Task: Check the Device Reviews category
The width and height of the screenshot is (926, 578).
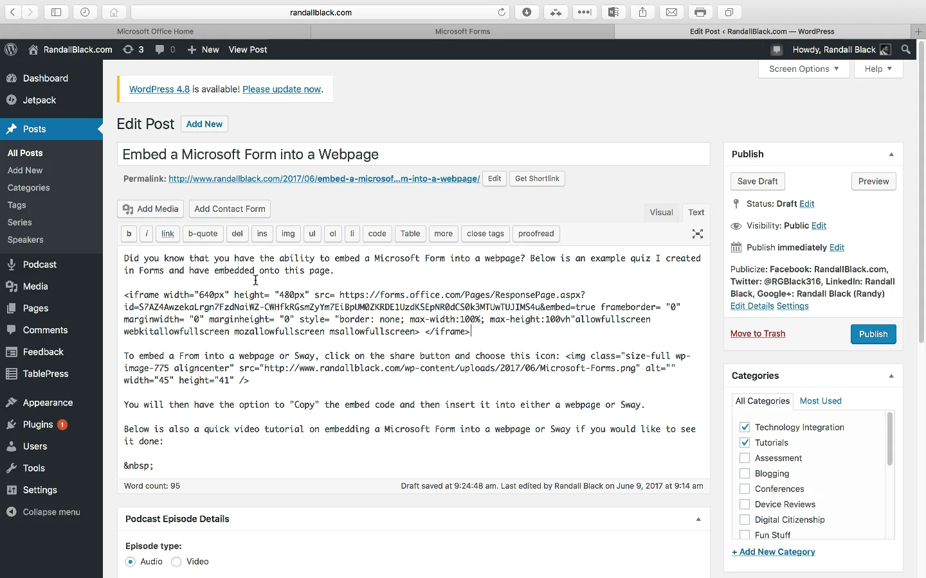Action: click(745, 504)
